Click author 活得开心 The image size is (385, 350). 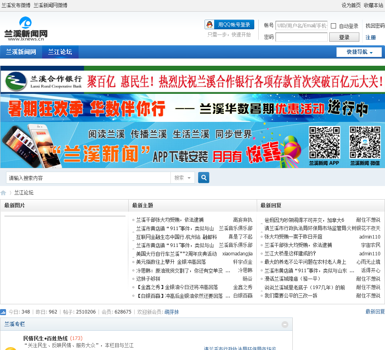371,271
